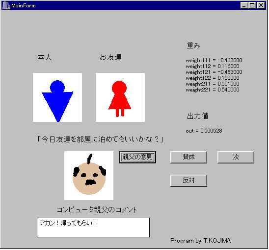This screenshot has height=250, width=269.
Task: Click the weight221 = 0.540000 line
Action: [213, 90]
